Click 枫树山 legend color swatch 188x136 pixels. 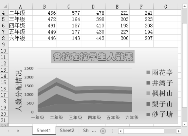point(148,94)
